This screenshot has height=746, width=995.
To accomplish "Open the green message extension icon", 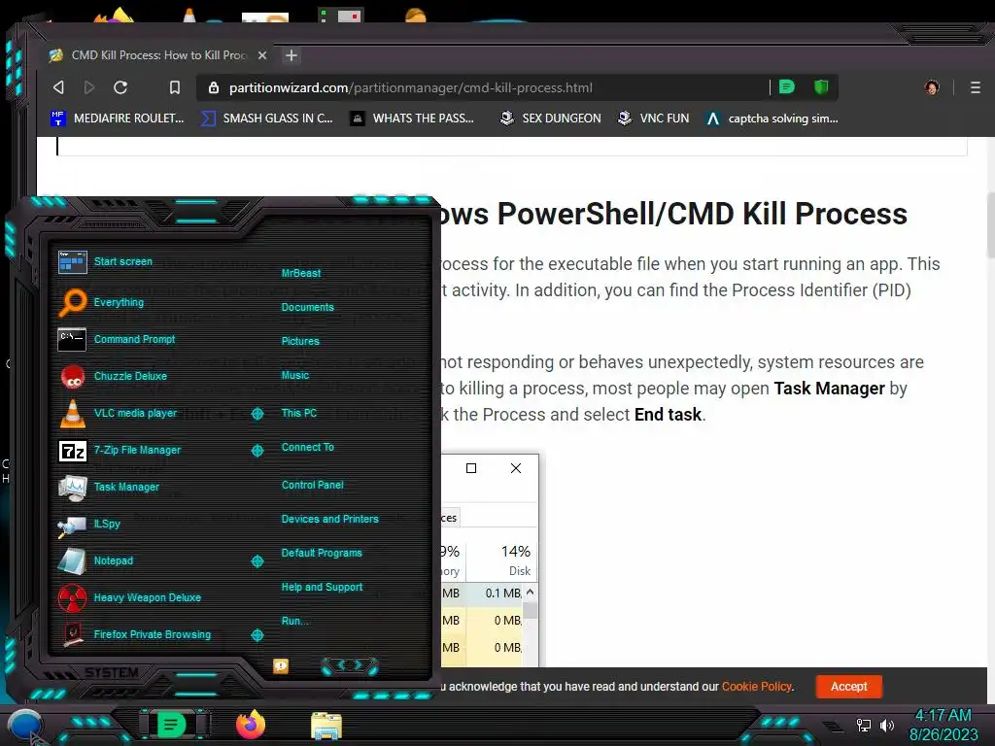I will pos(787,86).
